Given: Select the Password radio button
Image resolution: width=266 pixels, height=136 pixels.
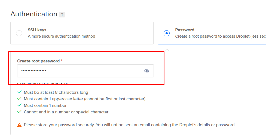Looking at the screenshot, I should (x=166, y=33).
